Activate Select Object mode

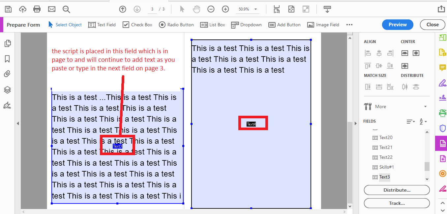tap(65, 24)
